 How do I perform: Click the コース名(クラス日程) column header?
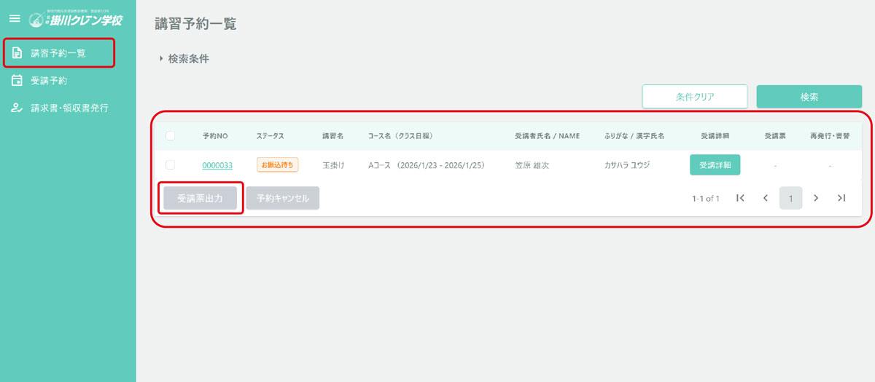(401, 136)
